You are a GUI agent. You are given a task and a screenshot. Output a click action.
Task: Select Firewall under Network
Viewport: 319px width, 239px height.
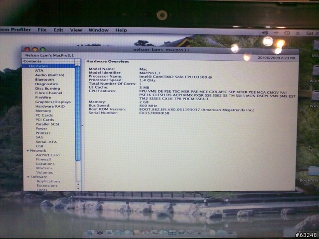click(x=43, y=159)
